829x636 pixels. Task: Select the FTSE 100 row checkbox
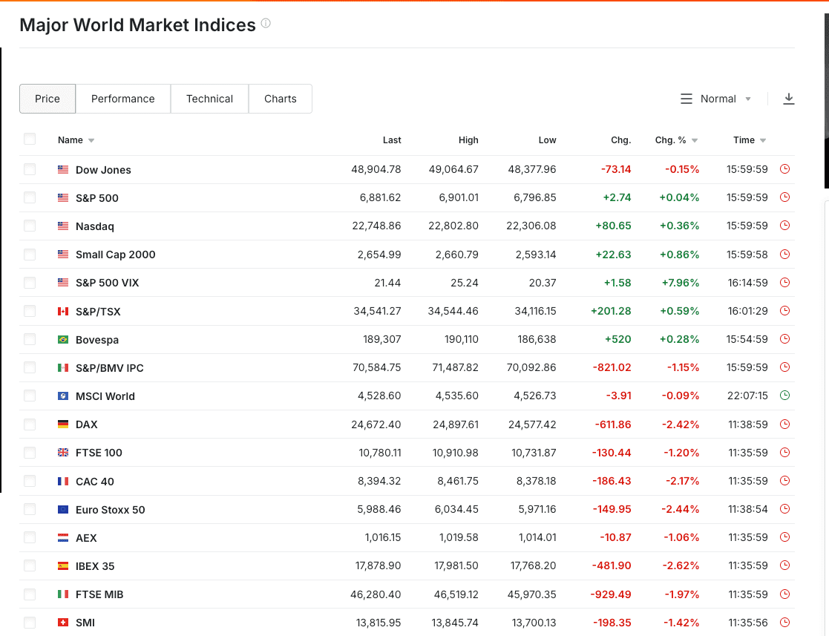30,453
